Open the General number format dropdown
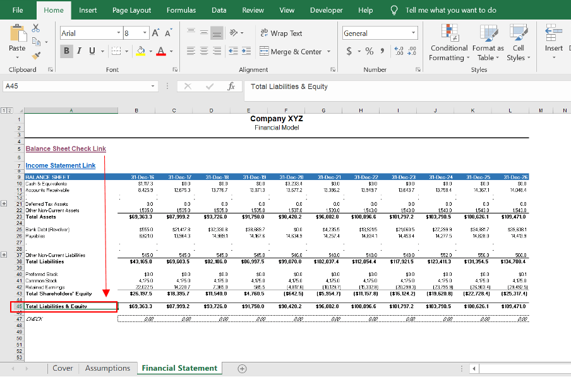Screen dimensions: 571x377 click(414, 33)
